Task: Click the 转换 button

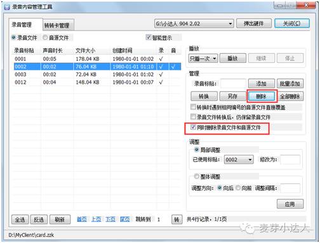Action: pyautogui.click(x=204, y=96)
